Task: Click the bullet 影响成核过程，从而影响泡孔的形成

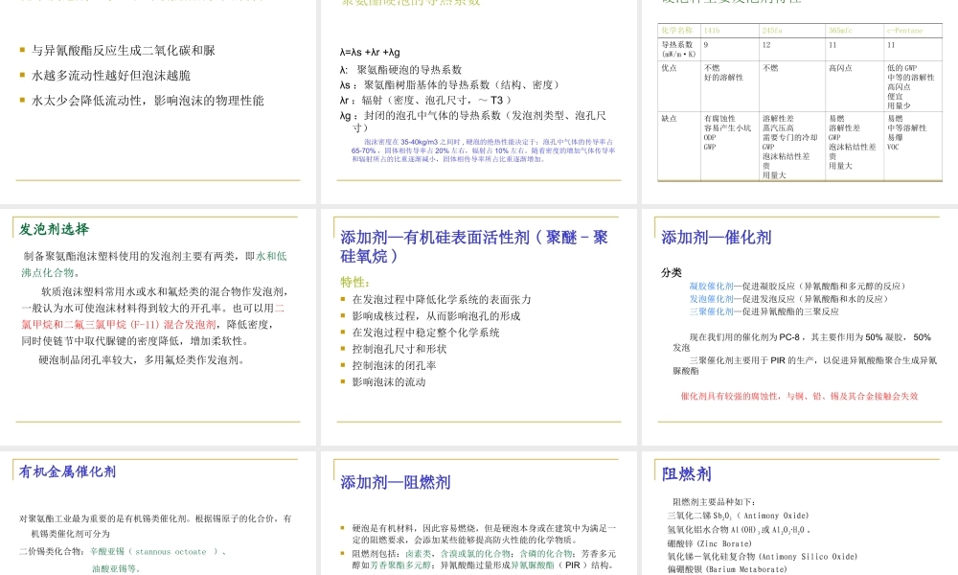Action: coord(436,316)
